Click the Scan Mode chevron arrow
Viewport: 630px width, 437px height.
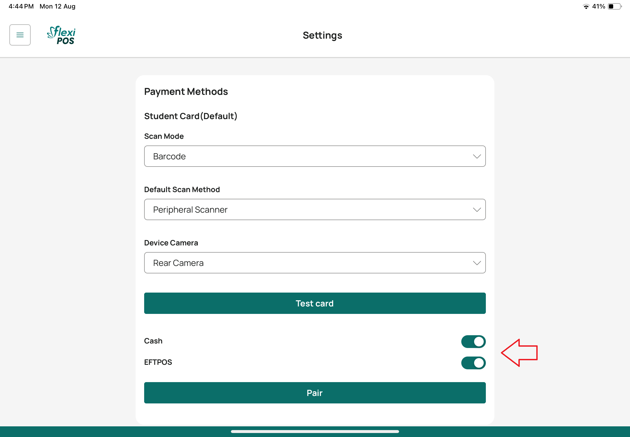click(477, 156)
